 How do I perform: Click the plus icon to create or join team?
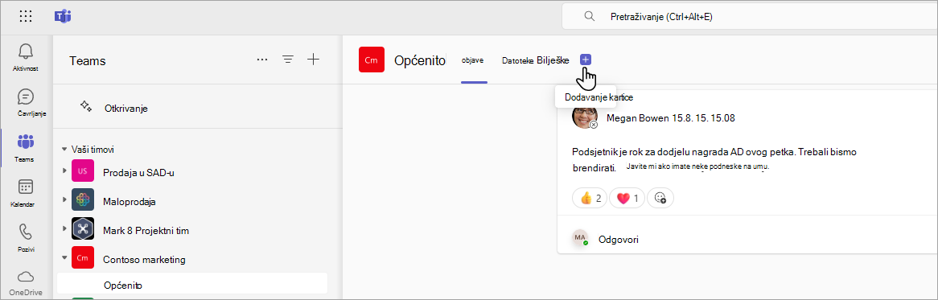pos(314,60)
